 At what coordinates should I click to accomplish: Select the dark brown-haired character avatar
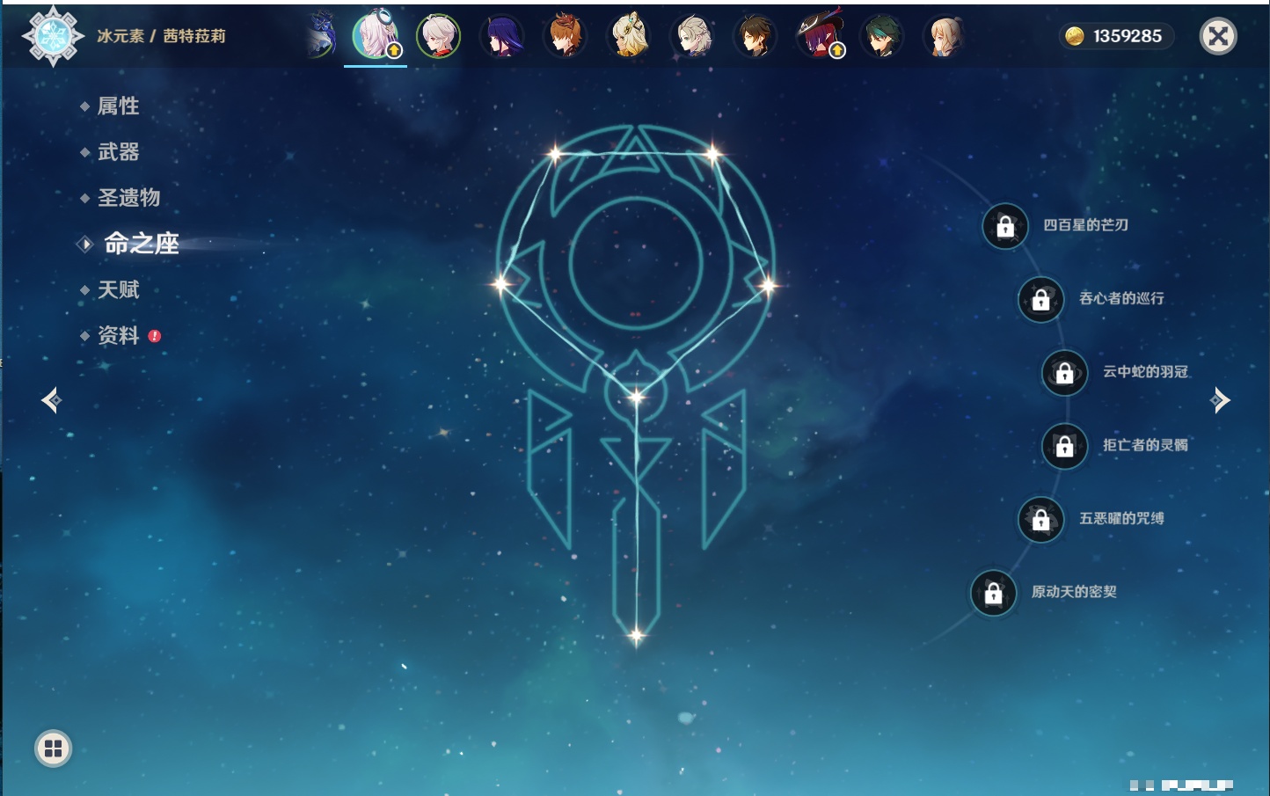(x=755, y=36)
